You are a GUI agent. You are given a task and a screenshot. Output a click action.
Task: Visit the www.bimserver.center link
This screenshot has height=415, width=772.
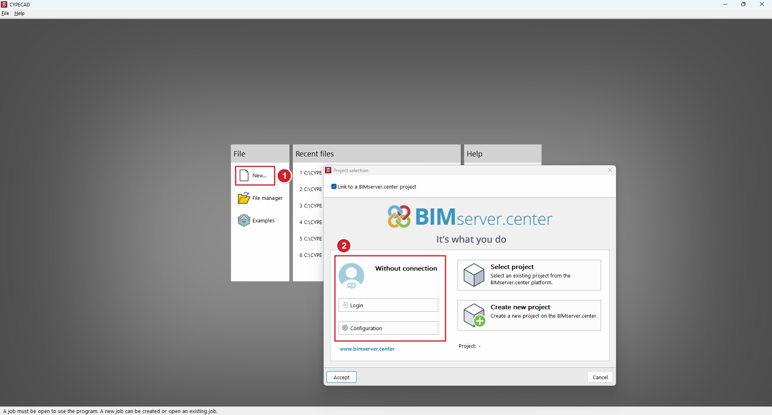point(367,349)
